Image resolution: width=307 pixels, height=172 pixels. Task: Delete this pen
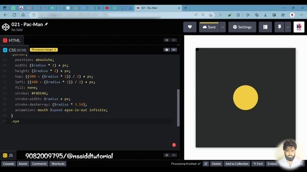216,163
